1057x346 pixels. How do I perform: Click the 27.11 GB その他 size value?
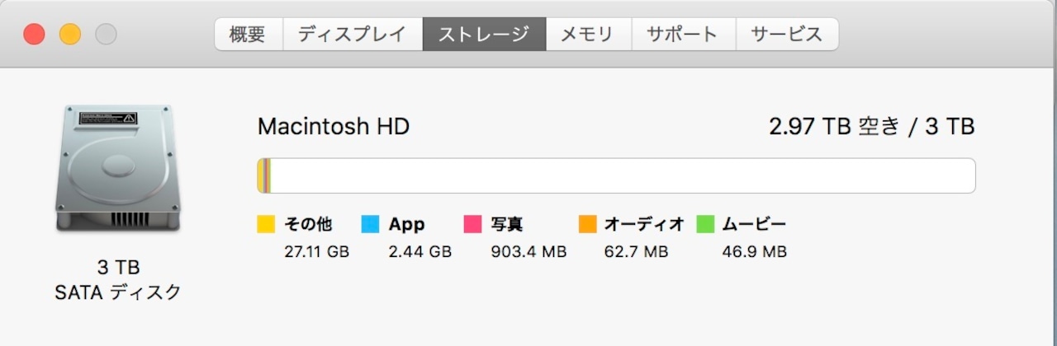(316, 251)
